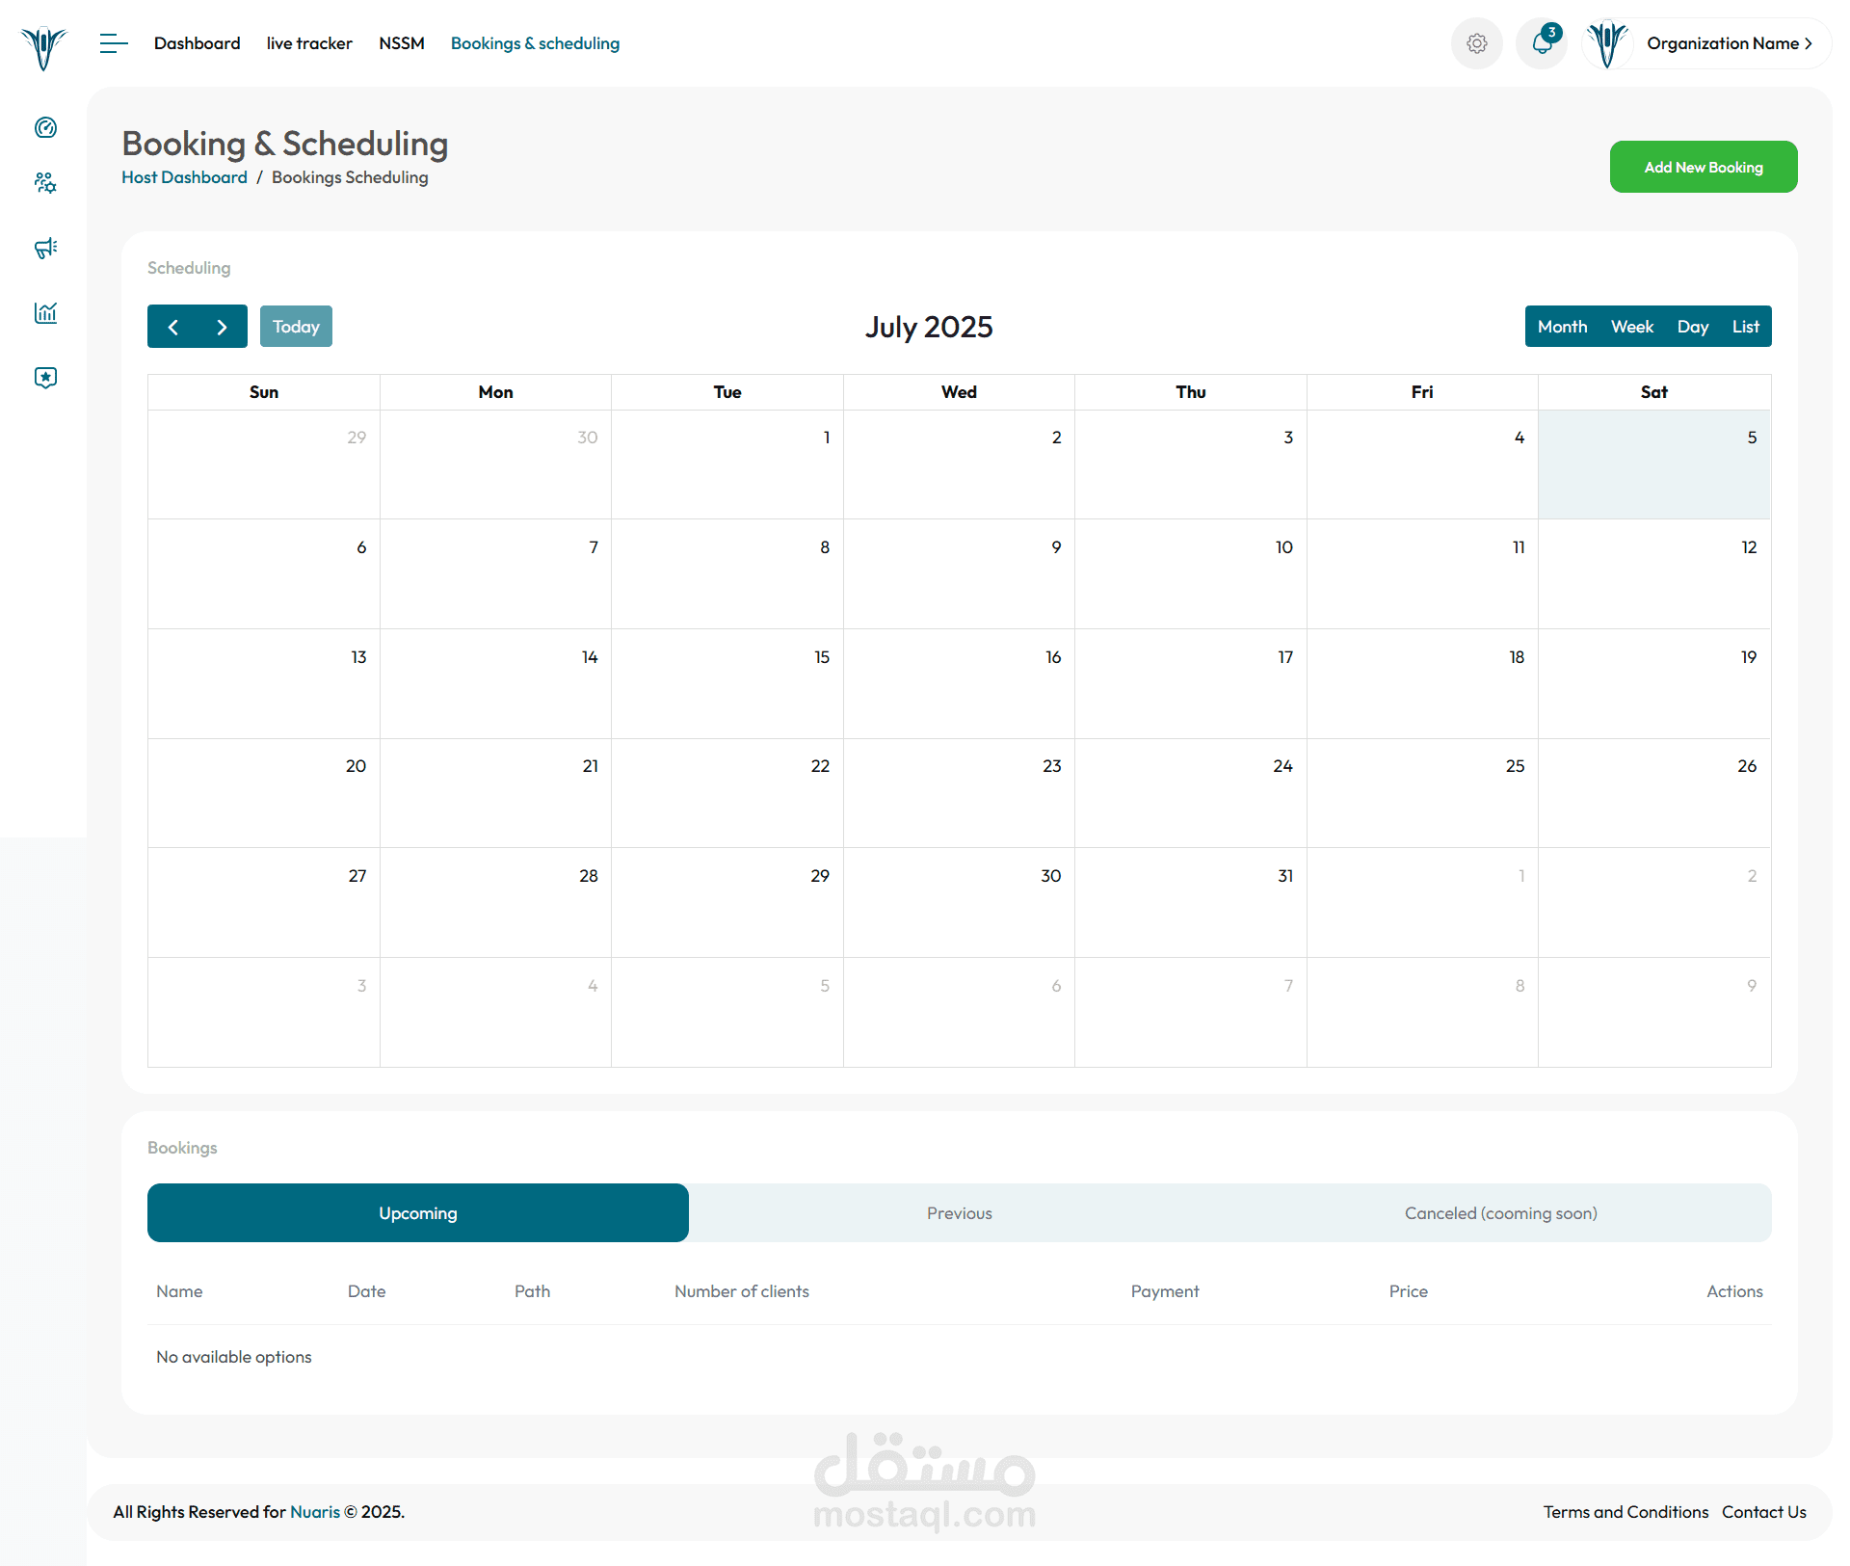Open NSSM in top navigation

(x=402, y=43)
